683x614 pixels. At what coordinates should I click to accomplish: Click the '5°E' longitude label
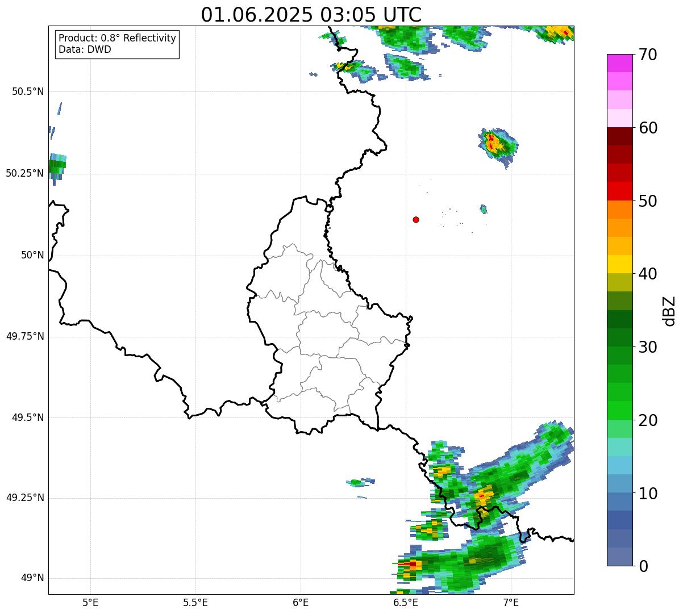[x=90, y=602]
